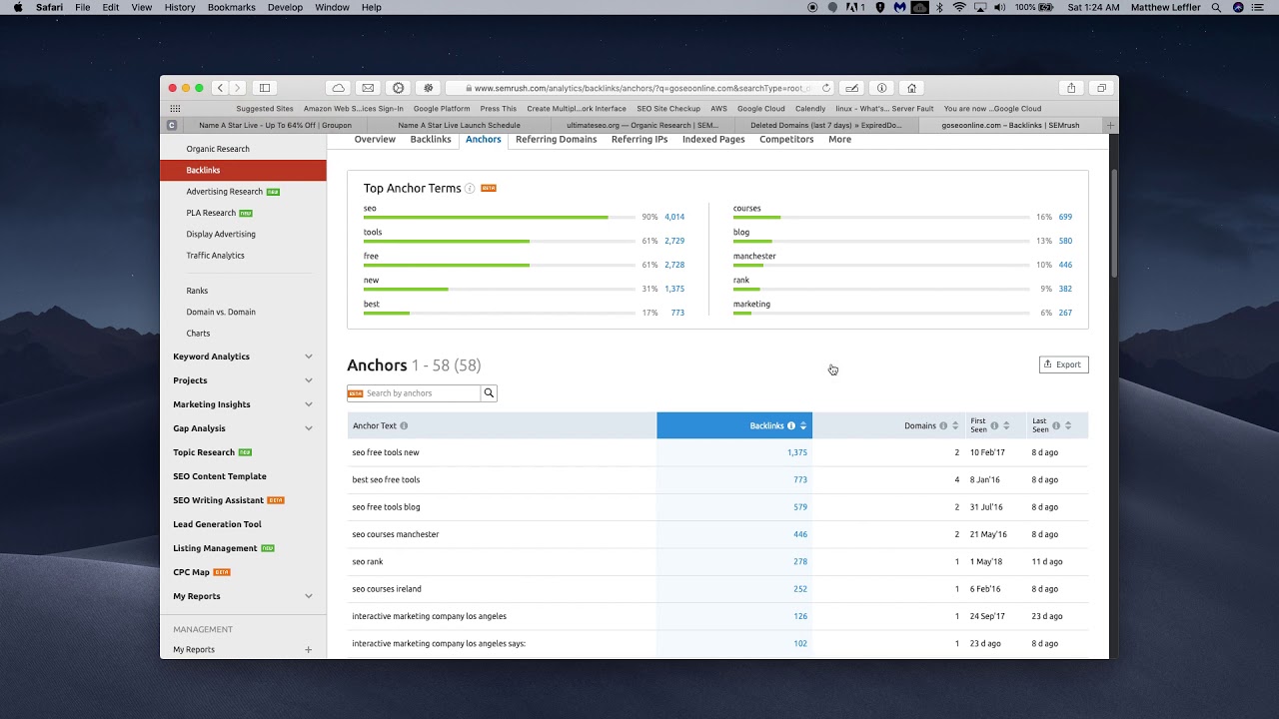Switch to the Referring Domains tab
Viewport: 1279px width, 719px height.
[557, 140]
